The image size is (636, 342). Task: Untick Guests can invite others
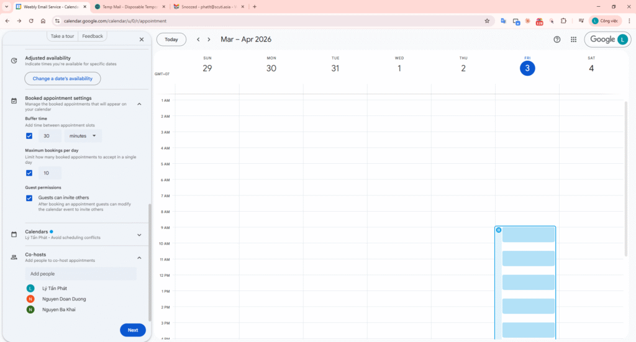tap(29, 198)
